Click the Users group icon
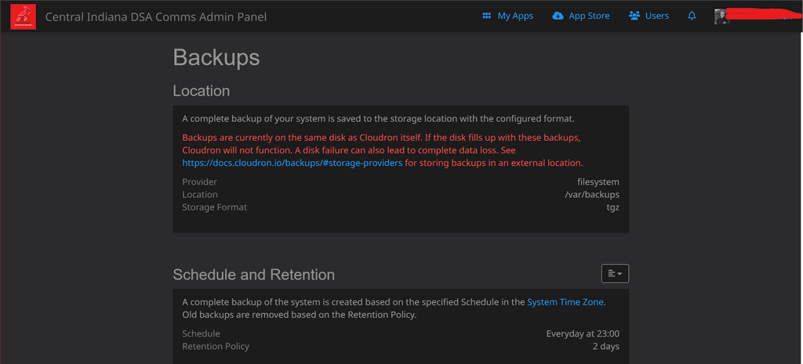The image size is (803, 364). (x=634, y=16)
